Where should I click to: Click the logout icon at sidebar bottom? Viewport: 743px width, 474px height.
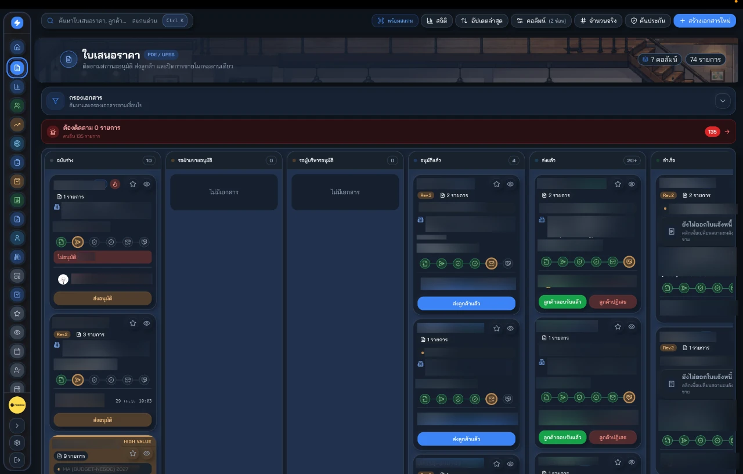[x=17, y=460]
